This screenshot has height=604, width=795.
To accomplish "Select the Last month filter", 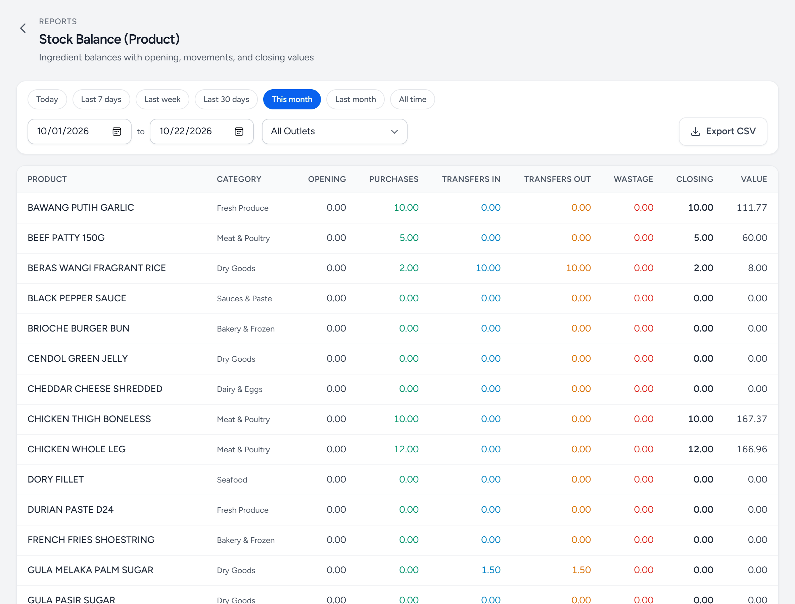I will coord(356,99).
